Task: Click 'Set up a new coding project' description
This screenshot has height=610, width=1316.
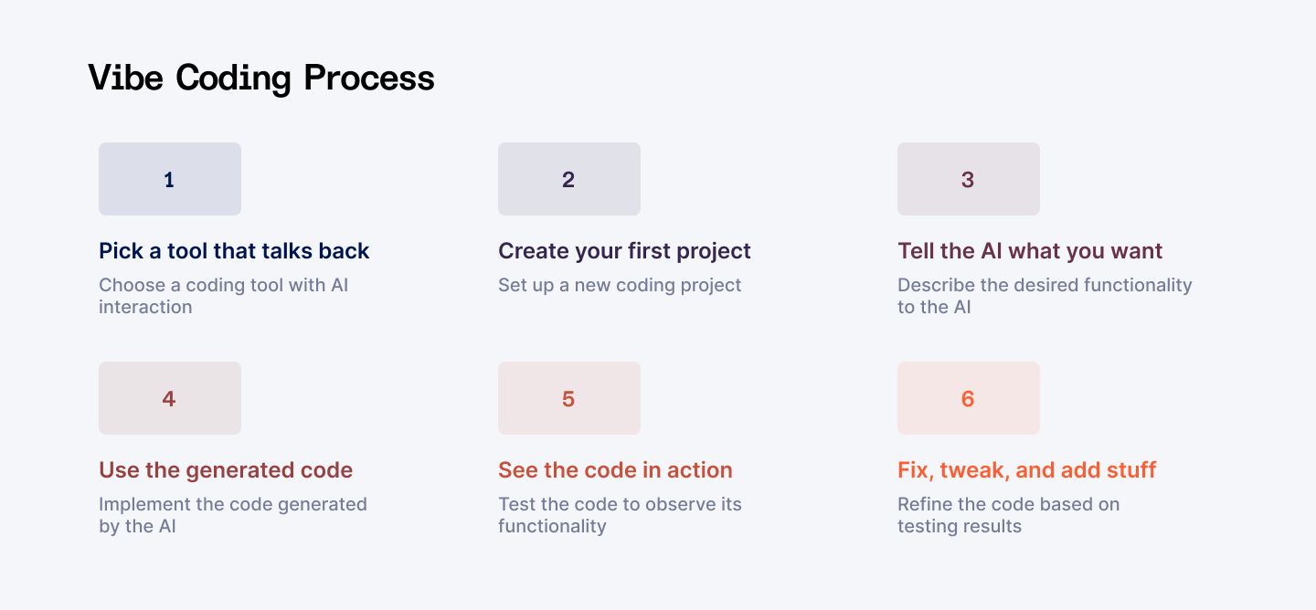Action: pyautogui.click(x=620, y=285)
